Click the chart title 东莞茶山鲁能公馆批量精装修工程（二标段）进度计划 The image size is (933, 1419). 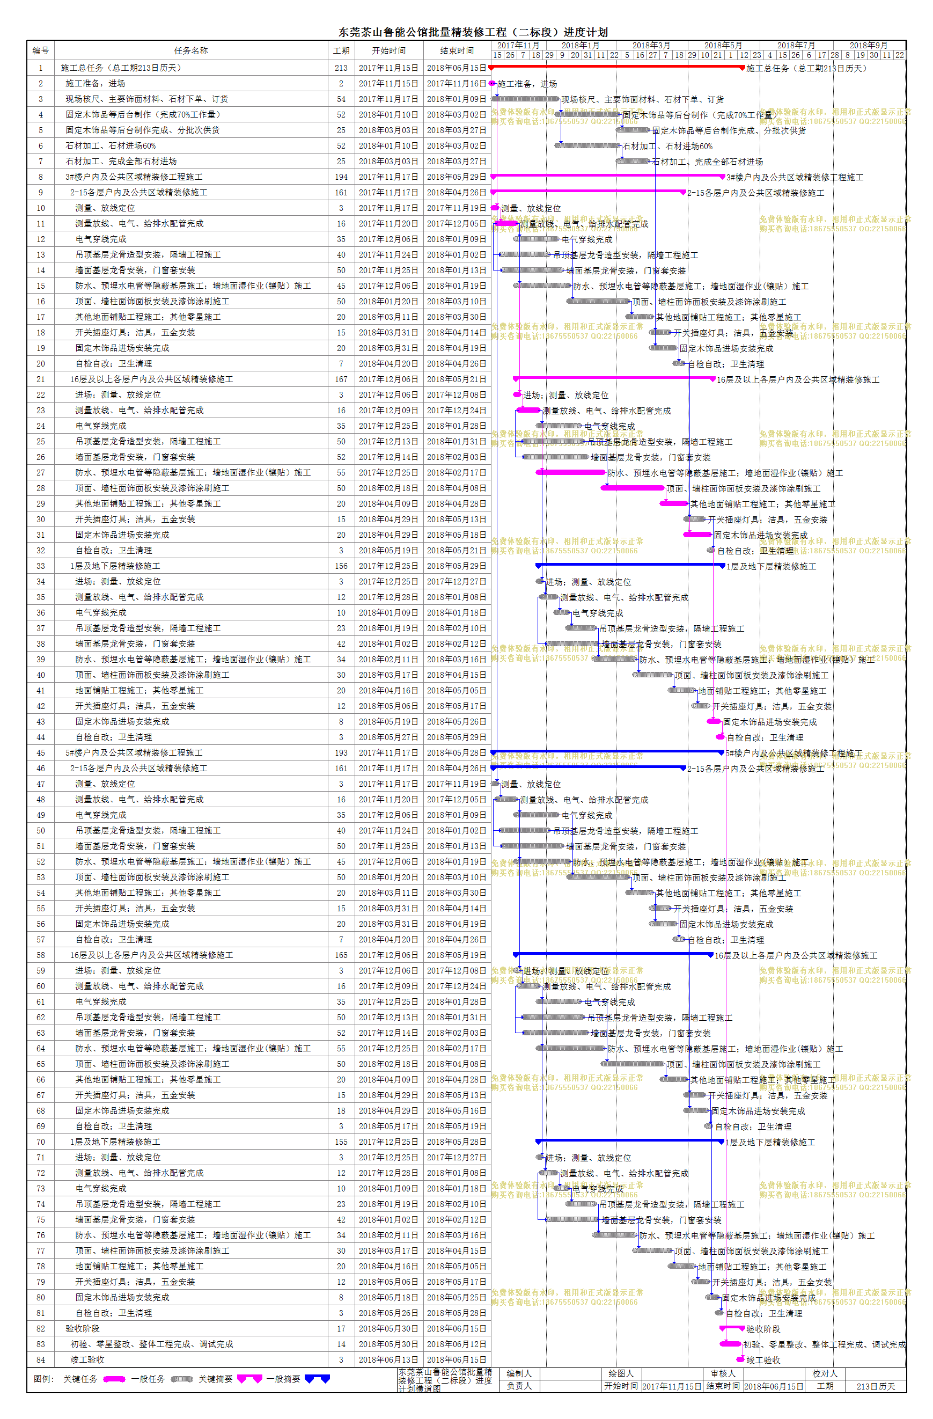pos(473,32)
